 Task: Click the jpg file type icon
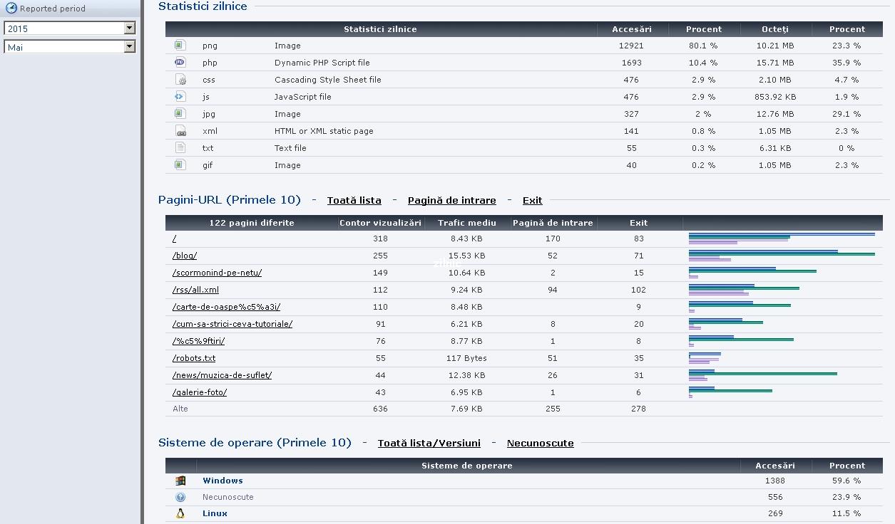tap(180, 113)
